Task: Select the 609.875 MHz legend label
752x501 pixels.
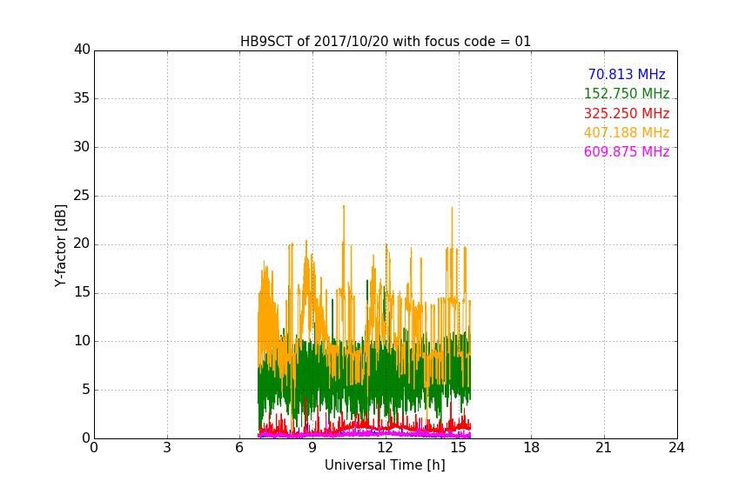Action: point(627,152)
